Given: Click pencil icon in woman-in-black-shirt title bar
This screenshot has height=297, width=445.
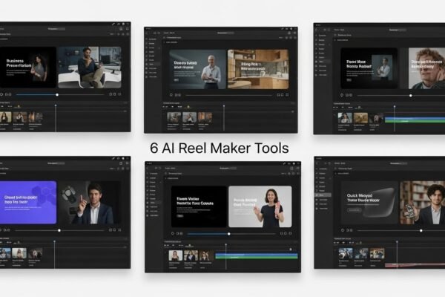Looking at the screenshot, I should [x=284, y=163].
